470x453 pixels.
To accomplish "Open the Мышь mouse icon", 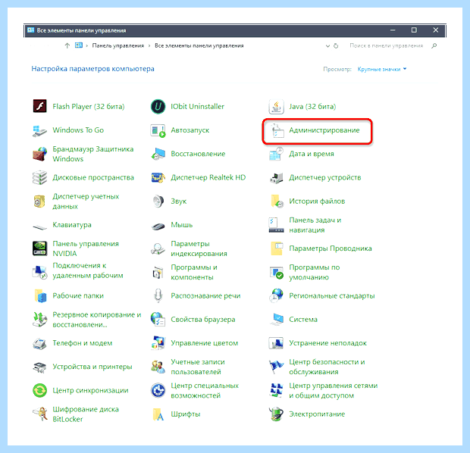I will [158, 227].
